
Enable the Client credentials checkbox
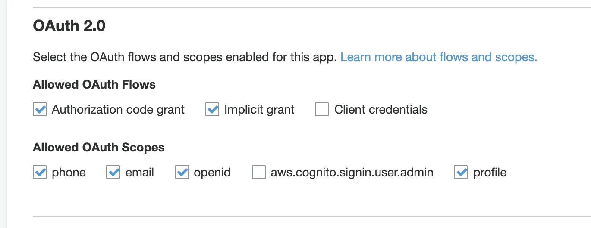tap(322, 110)
